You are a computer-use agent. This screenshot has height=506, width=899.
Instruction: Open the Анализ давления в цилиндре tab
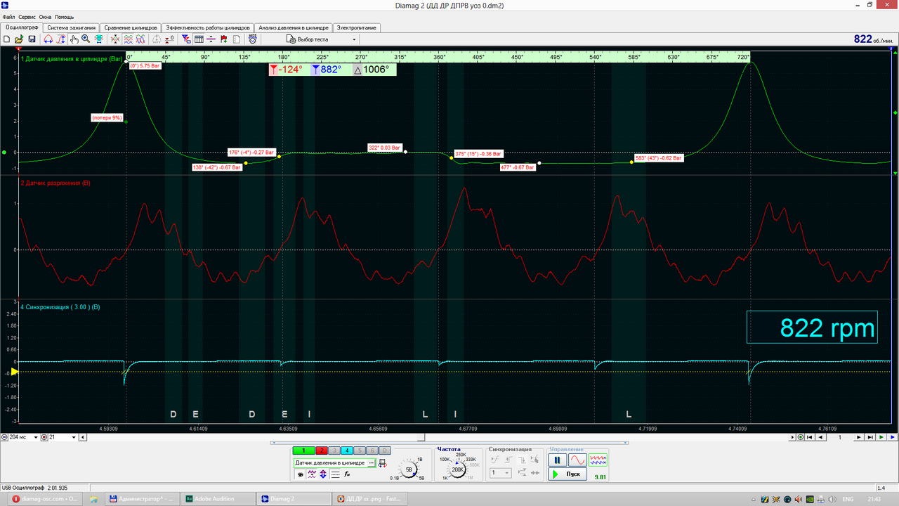294,27
